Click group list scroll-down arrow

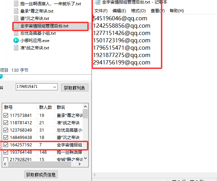pos(86,158)
